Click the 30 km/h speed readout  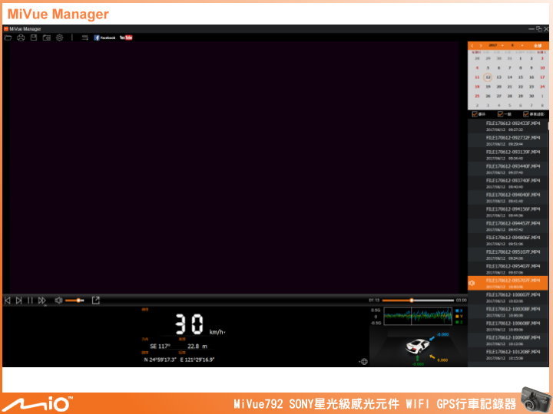click(x=200, y=324)
